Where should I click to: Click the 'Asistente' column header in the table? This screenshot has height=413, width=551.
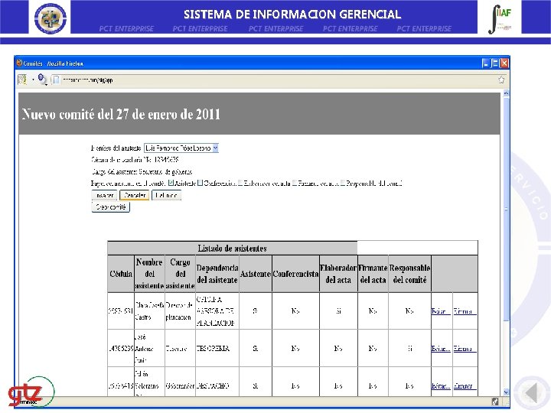pyautogui.click(x=256, y=274)
